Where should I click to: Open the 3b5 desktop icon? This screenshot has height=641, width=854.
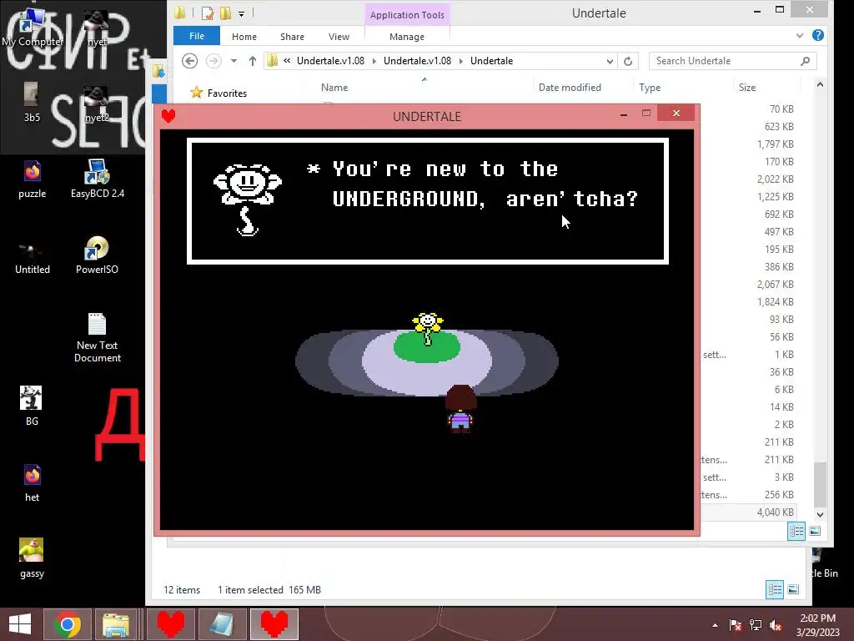32,103
